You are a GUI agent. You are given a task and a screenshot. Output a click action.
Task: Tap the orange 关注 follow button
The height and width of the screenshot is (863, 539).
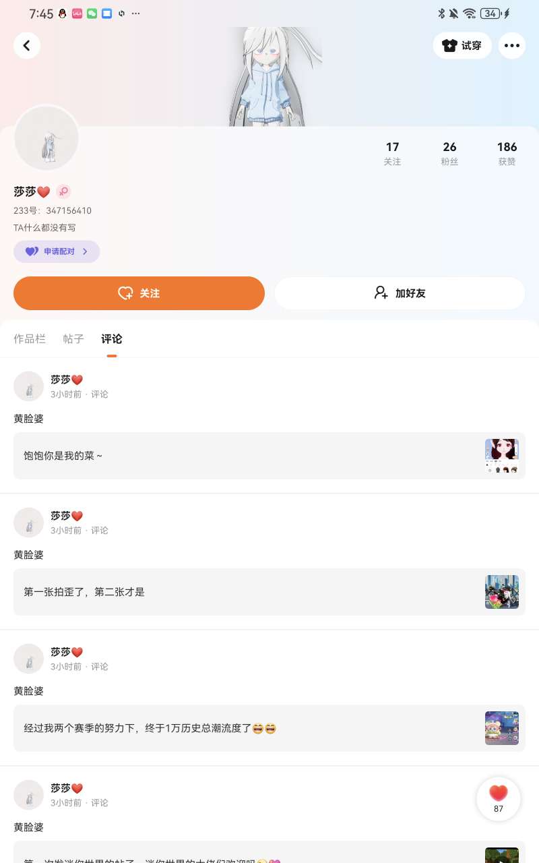click(139, 293)
